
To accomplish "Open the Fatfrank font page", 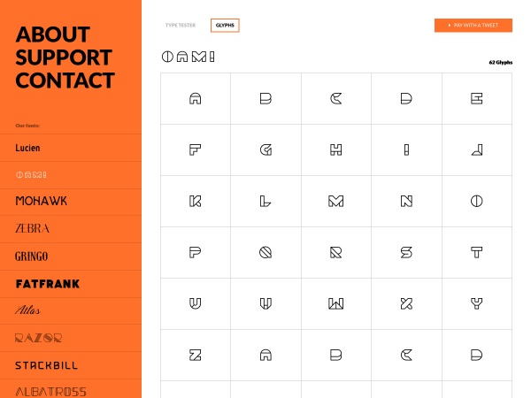I will [x=48, y=284].
